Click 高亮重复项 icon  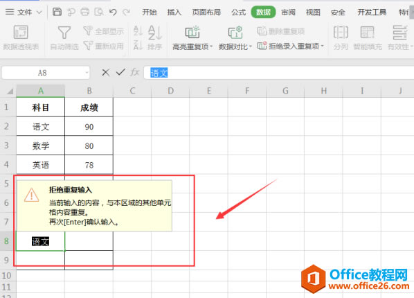pyautogui.click(x=192, y=33)
